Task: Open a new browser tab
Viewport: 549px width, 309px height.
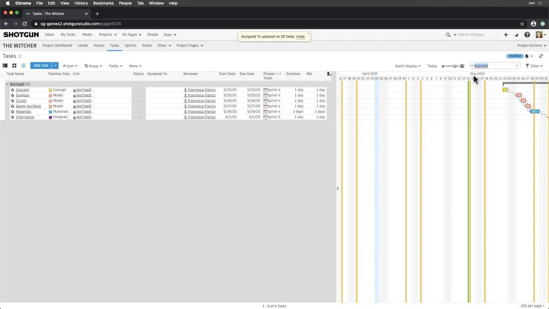Action: tap(97, 13)
